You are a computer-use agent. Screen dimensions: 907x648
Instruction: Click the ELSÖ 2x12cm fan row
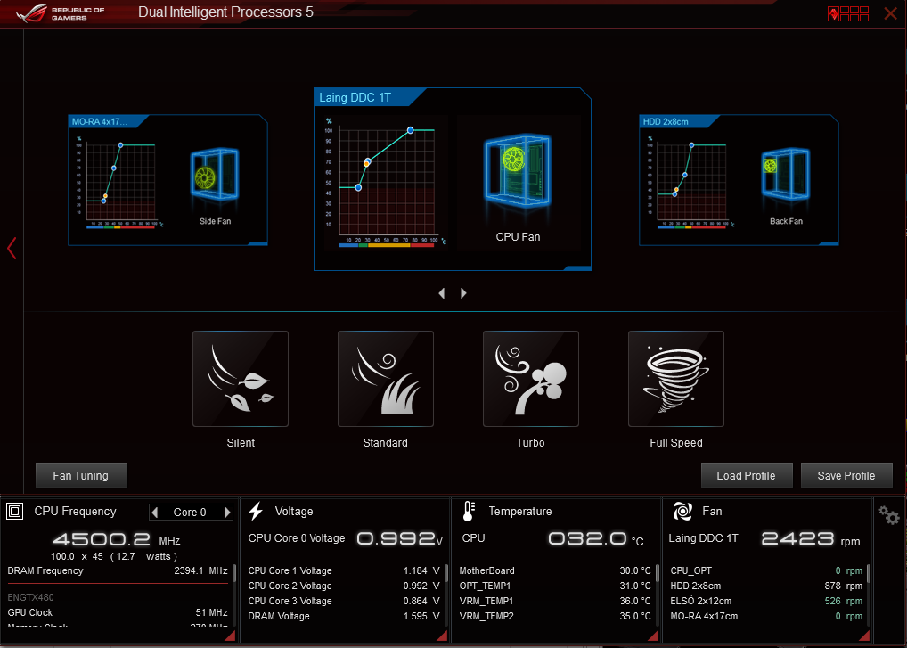(766, 601)
